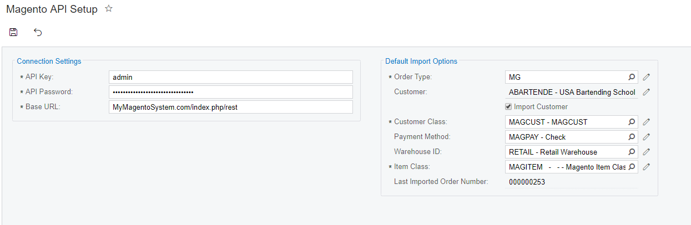The image size is (691, 225).
Task: Focus the API Password masked field
Action: tap(231, 92)
